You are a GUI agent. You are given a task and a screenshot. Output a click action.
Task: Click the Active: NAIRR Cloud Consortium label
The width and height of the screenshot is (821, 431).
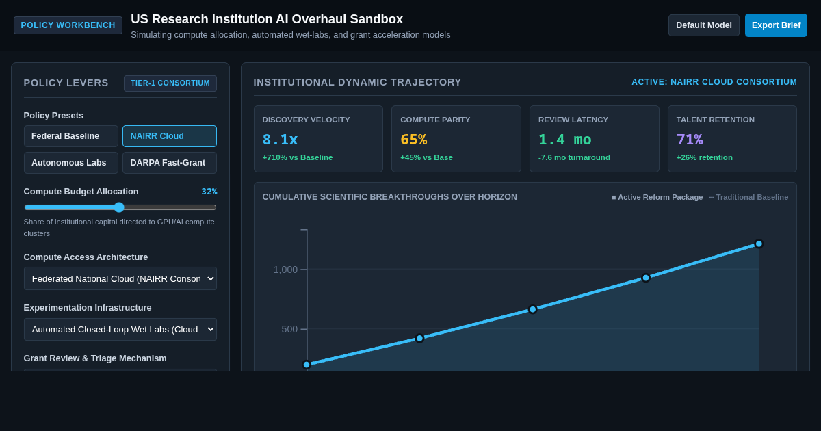pyautogui.click(x=714, y=82)
